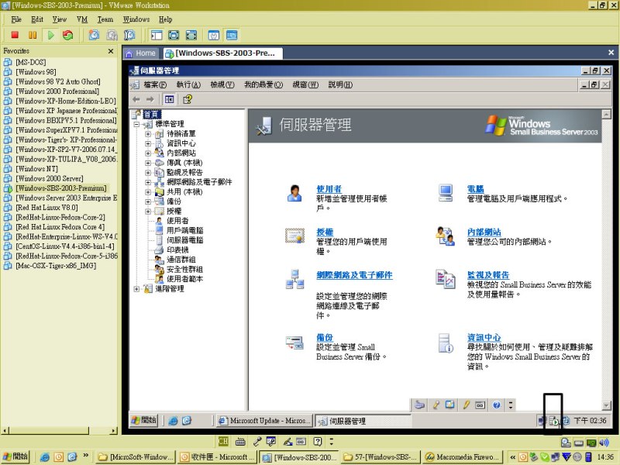Open the VMware File menu
This screenshot has height=465, width=620.
click(16, 19)
